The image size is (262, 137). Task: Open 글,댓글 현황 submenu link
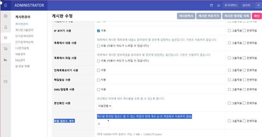pos(22,66)
